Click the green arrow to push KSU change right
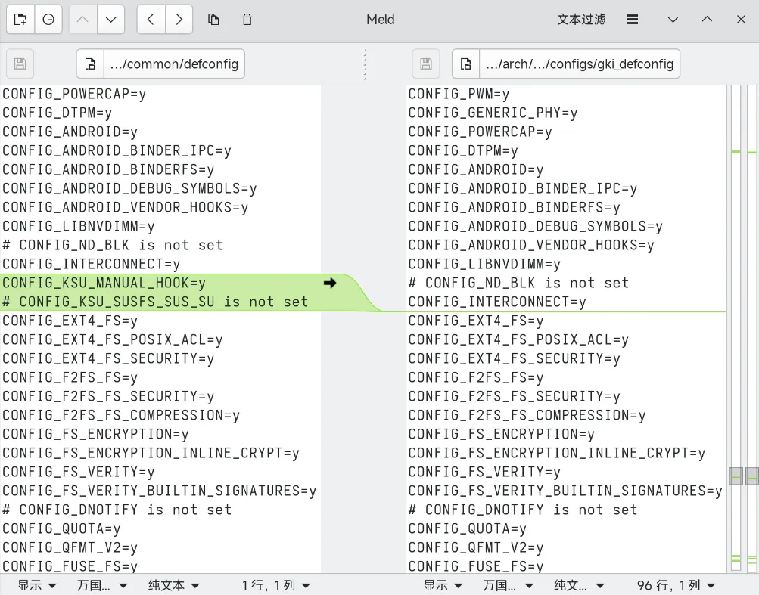Viewport: 759px width, 595px height. [x=330, y=283]
